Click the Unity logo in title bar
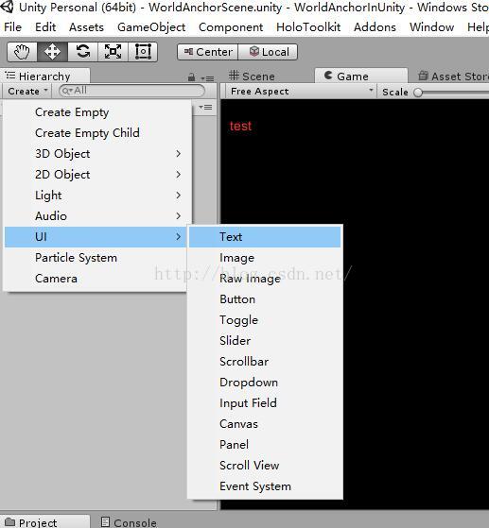The height and width of the screenshot is (528, 489). (7, 7)
